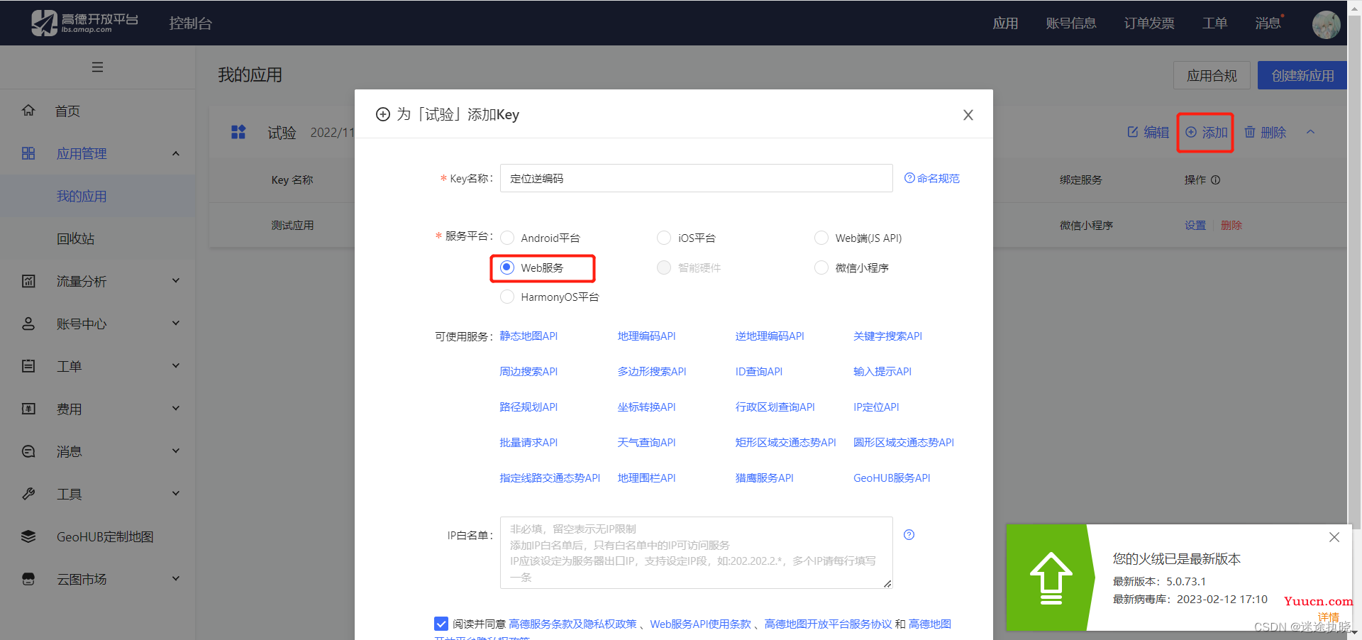Screen dimensions: 1362x640
Task: Click the info icon next to 操作
Action: click(1215, 180)
